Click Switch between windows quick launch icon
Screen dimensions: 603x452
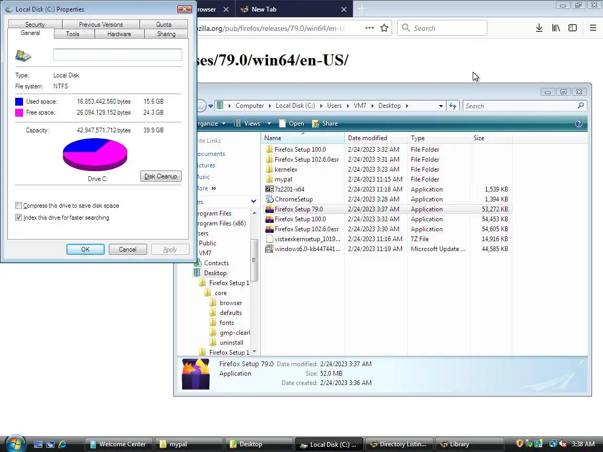coord(50,444)
